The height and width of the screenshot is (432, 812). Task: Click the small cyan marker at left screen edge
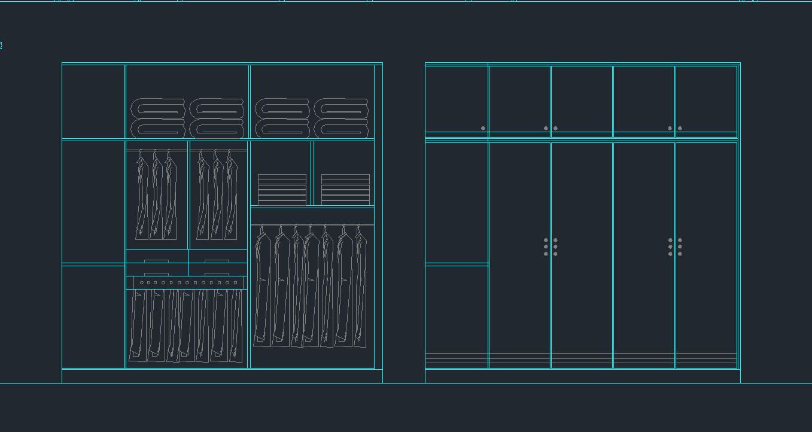1,45
